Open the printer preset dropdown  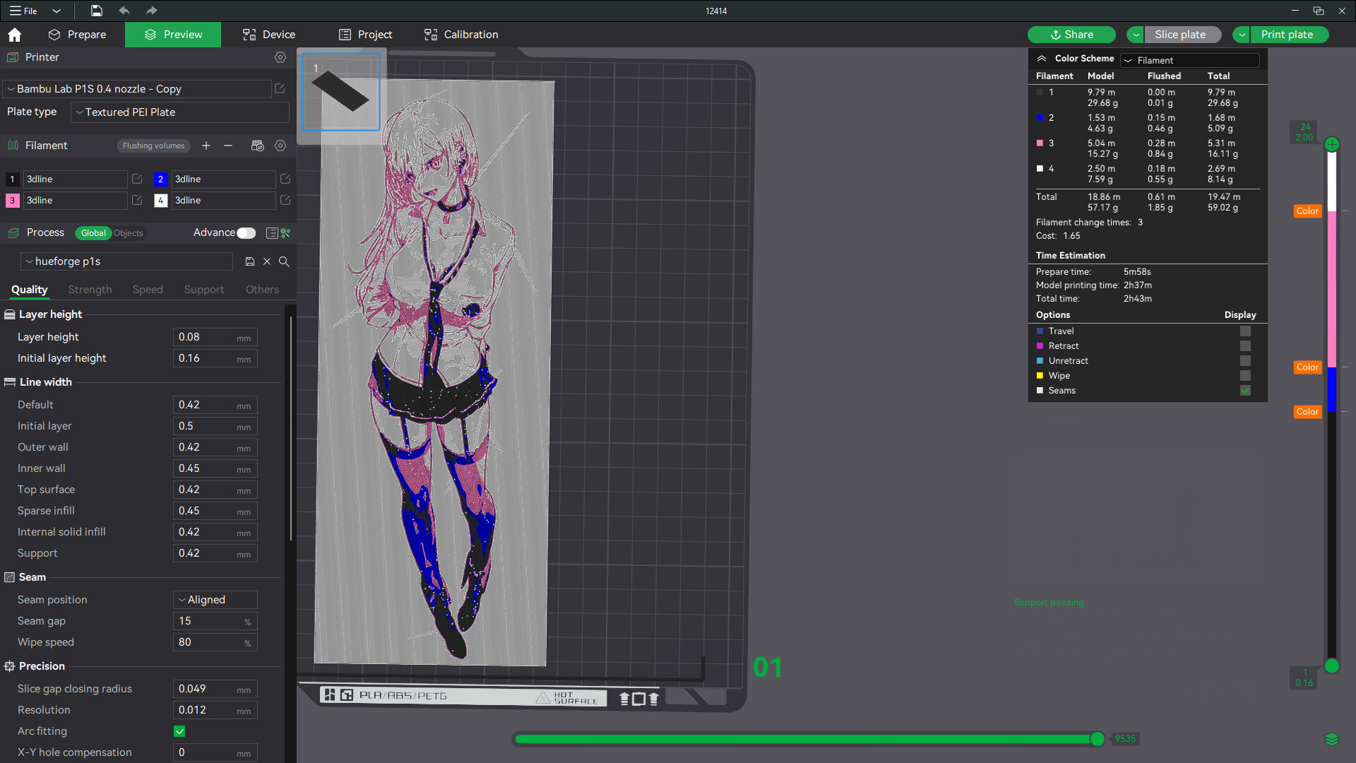tap(138, 89)
